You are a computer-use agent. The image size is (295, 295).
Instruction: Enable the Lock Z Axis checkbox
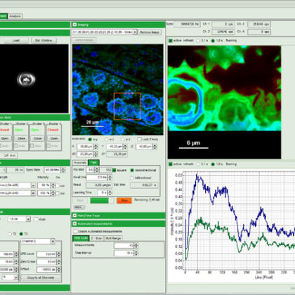click(139, 139)
